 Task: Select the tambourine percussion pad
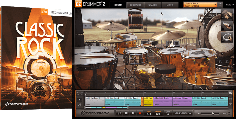click(227, 36)
